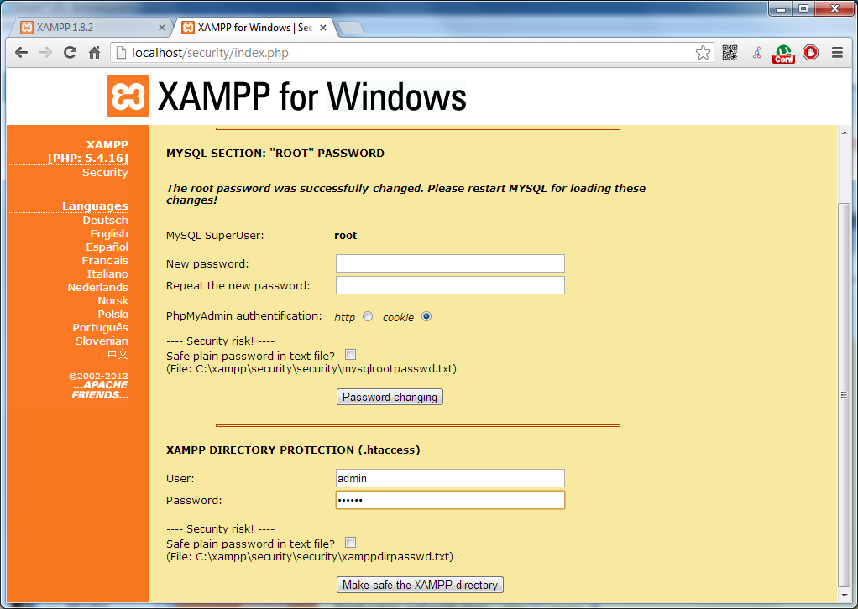The width and height of the screenshot is (858, 609).
Task: Click the xamppdirpasswd.txt file path text
Action: click(x=310, y=556)
